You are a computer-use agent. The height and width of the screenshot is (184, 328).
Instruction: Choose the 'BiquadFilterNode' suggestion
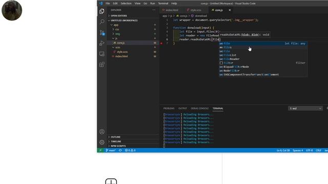click(263, 67)
